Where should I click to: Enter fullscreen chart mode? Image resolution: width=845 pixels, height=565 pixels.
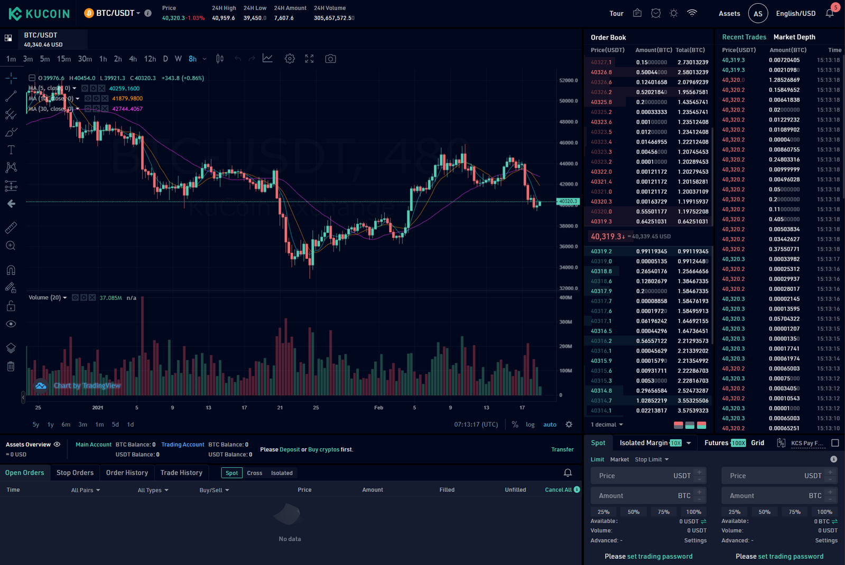(x=309, y=59)
